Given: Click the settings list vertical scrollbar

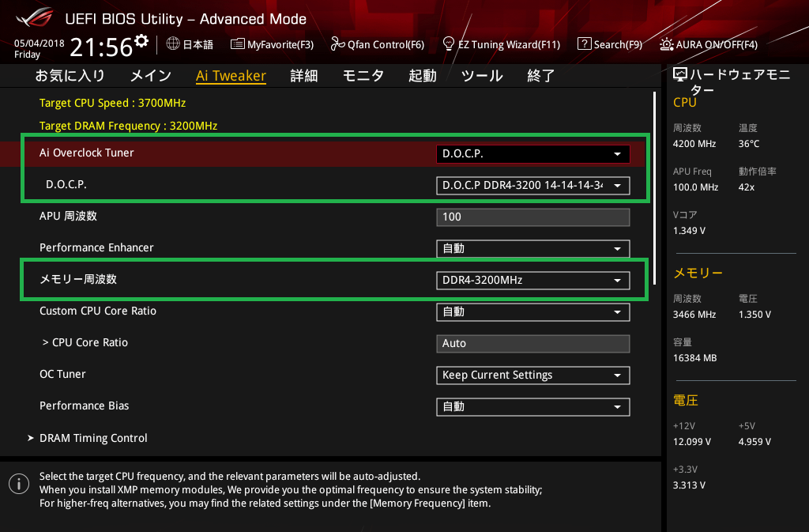Looking at the screenshot, I should [x=655, y=188].
